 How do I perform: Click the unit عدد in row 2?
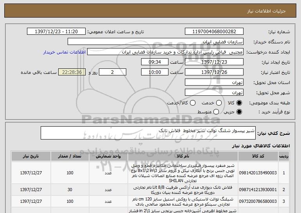tap(108, 190)
